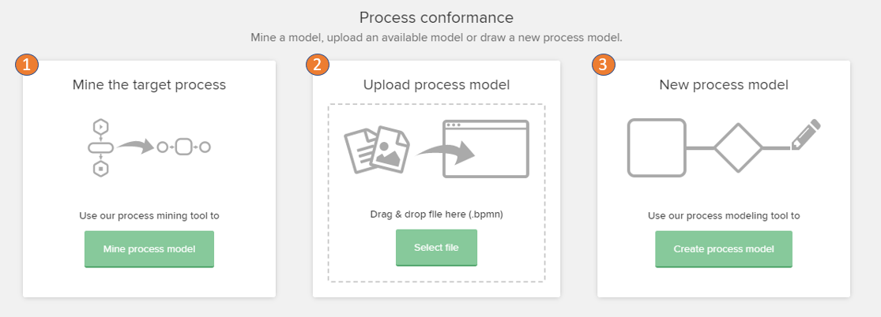Click the large rounded task square shape
The height and width of the screenshot is (317, 881).
click(657, 147)
